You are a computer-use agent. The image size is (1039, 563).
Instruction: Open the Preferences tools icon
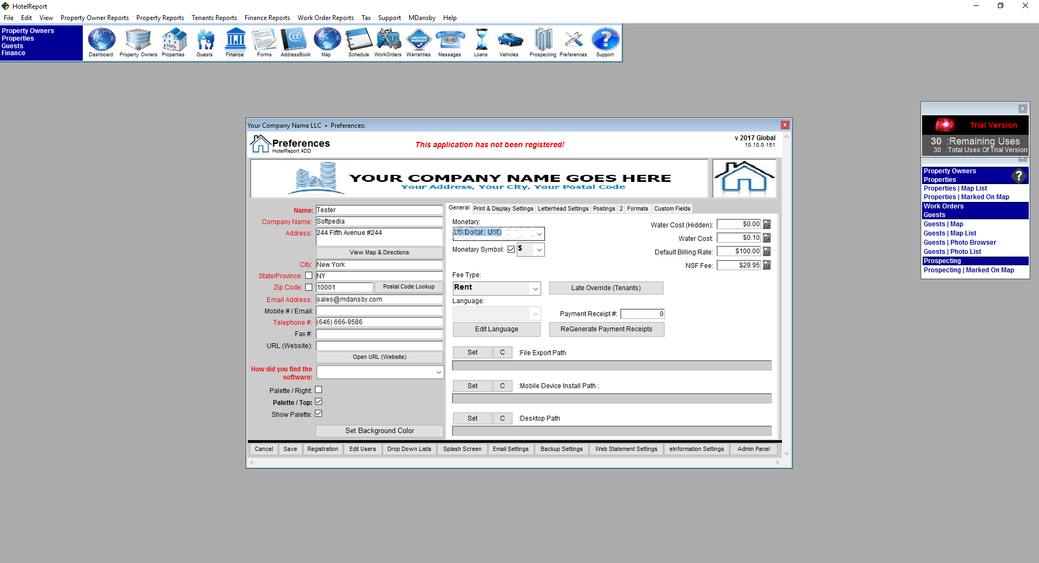[574, 42]
